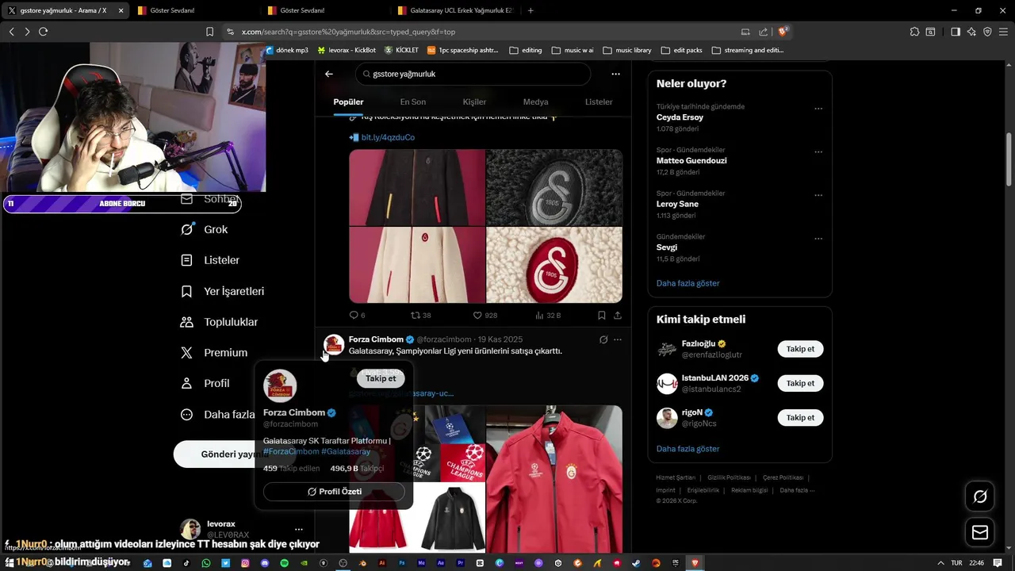Open Yer İşaretleri bookmarks in sidebar

tap(223, 291)
